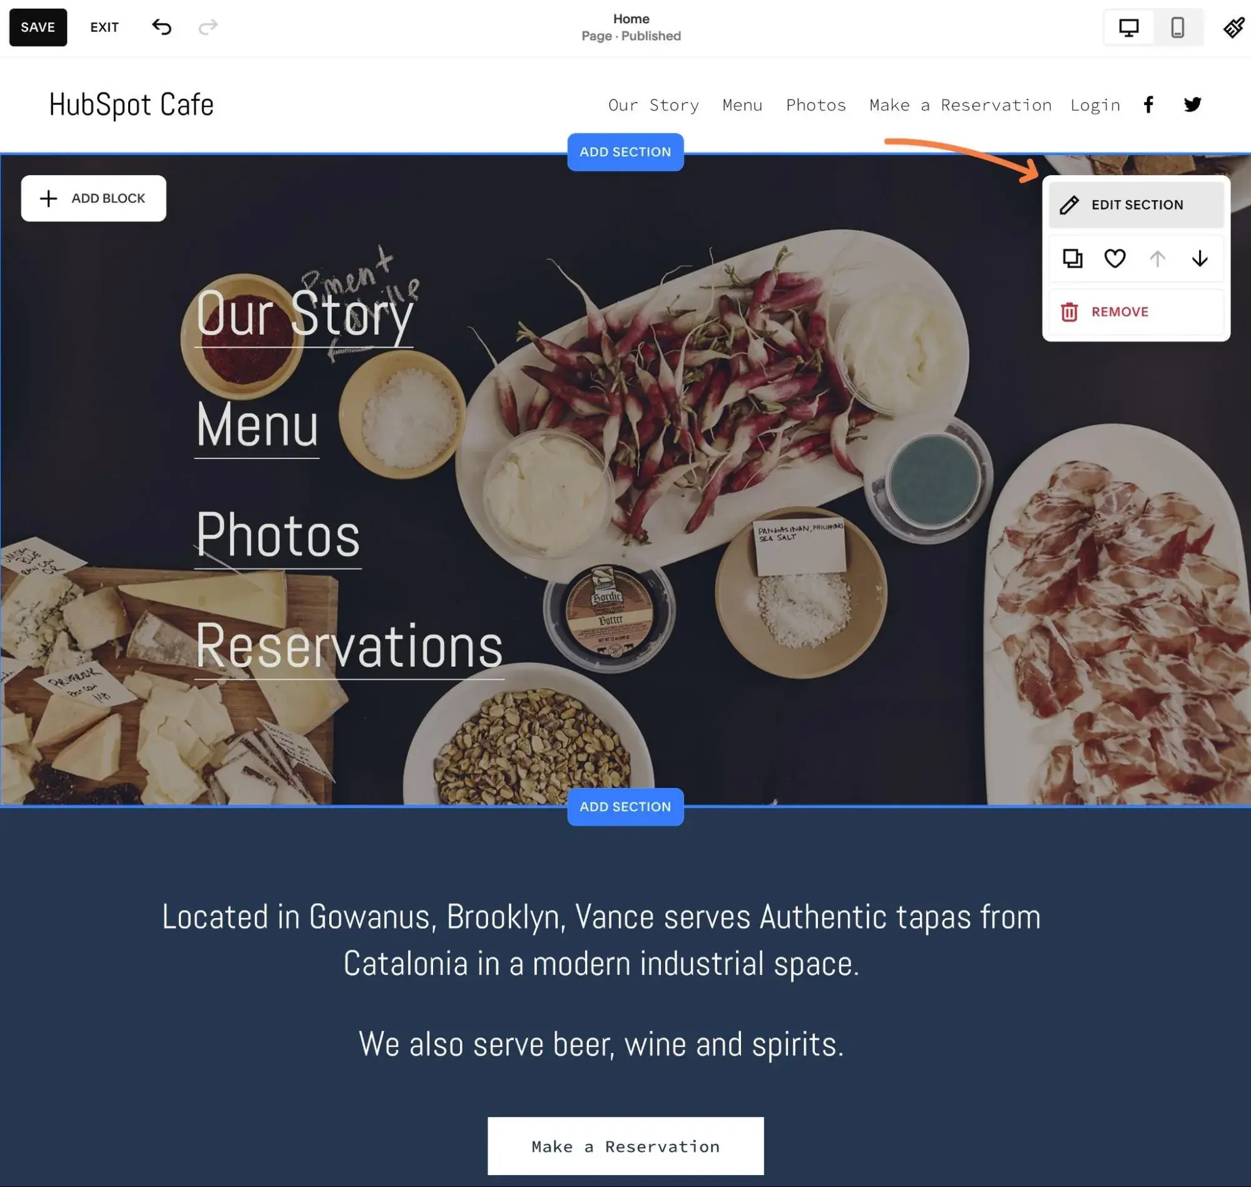Click REMOVE to delete the current section
Screen dimensions: 1251x1187
[1120, 311]
